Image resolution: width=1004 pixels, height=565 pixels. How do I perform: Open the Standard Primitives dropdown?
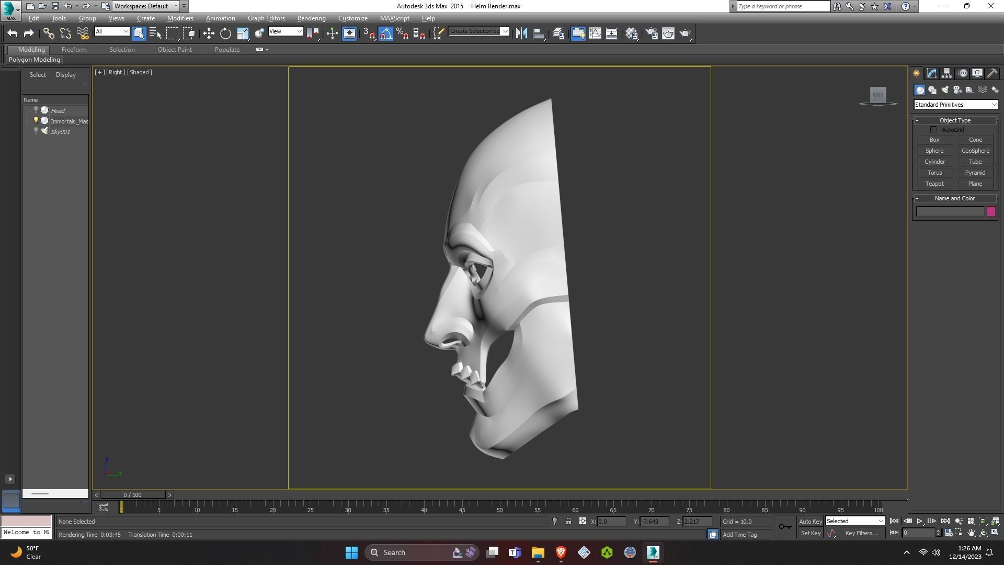point(955,105)
